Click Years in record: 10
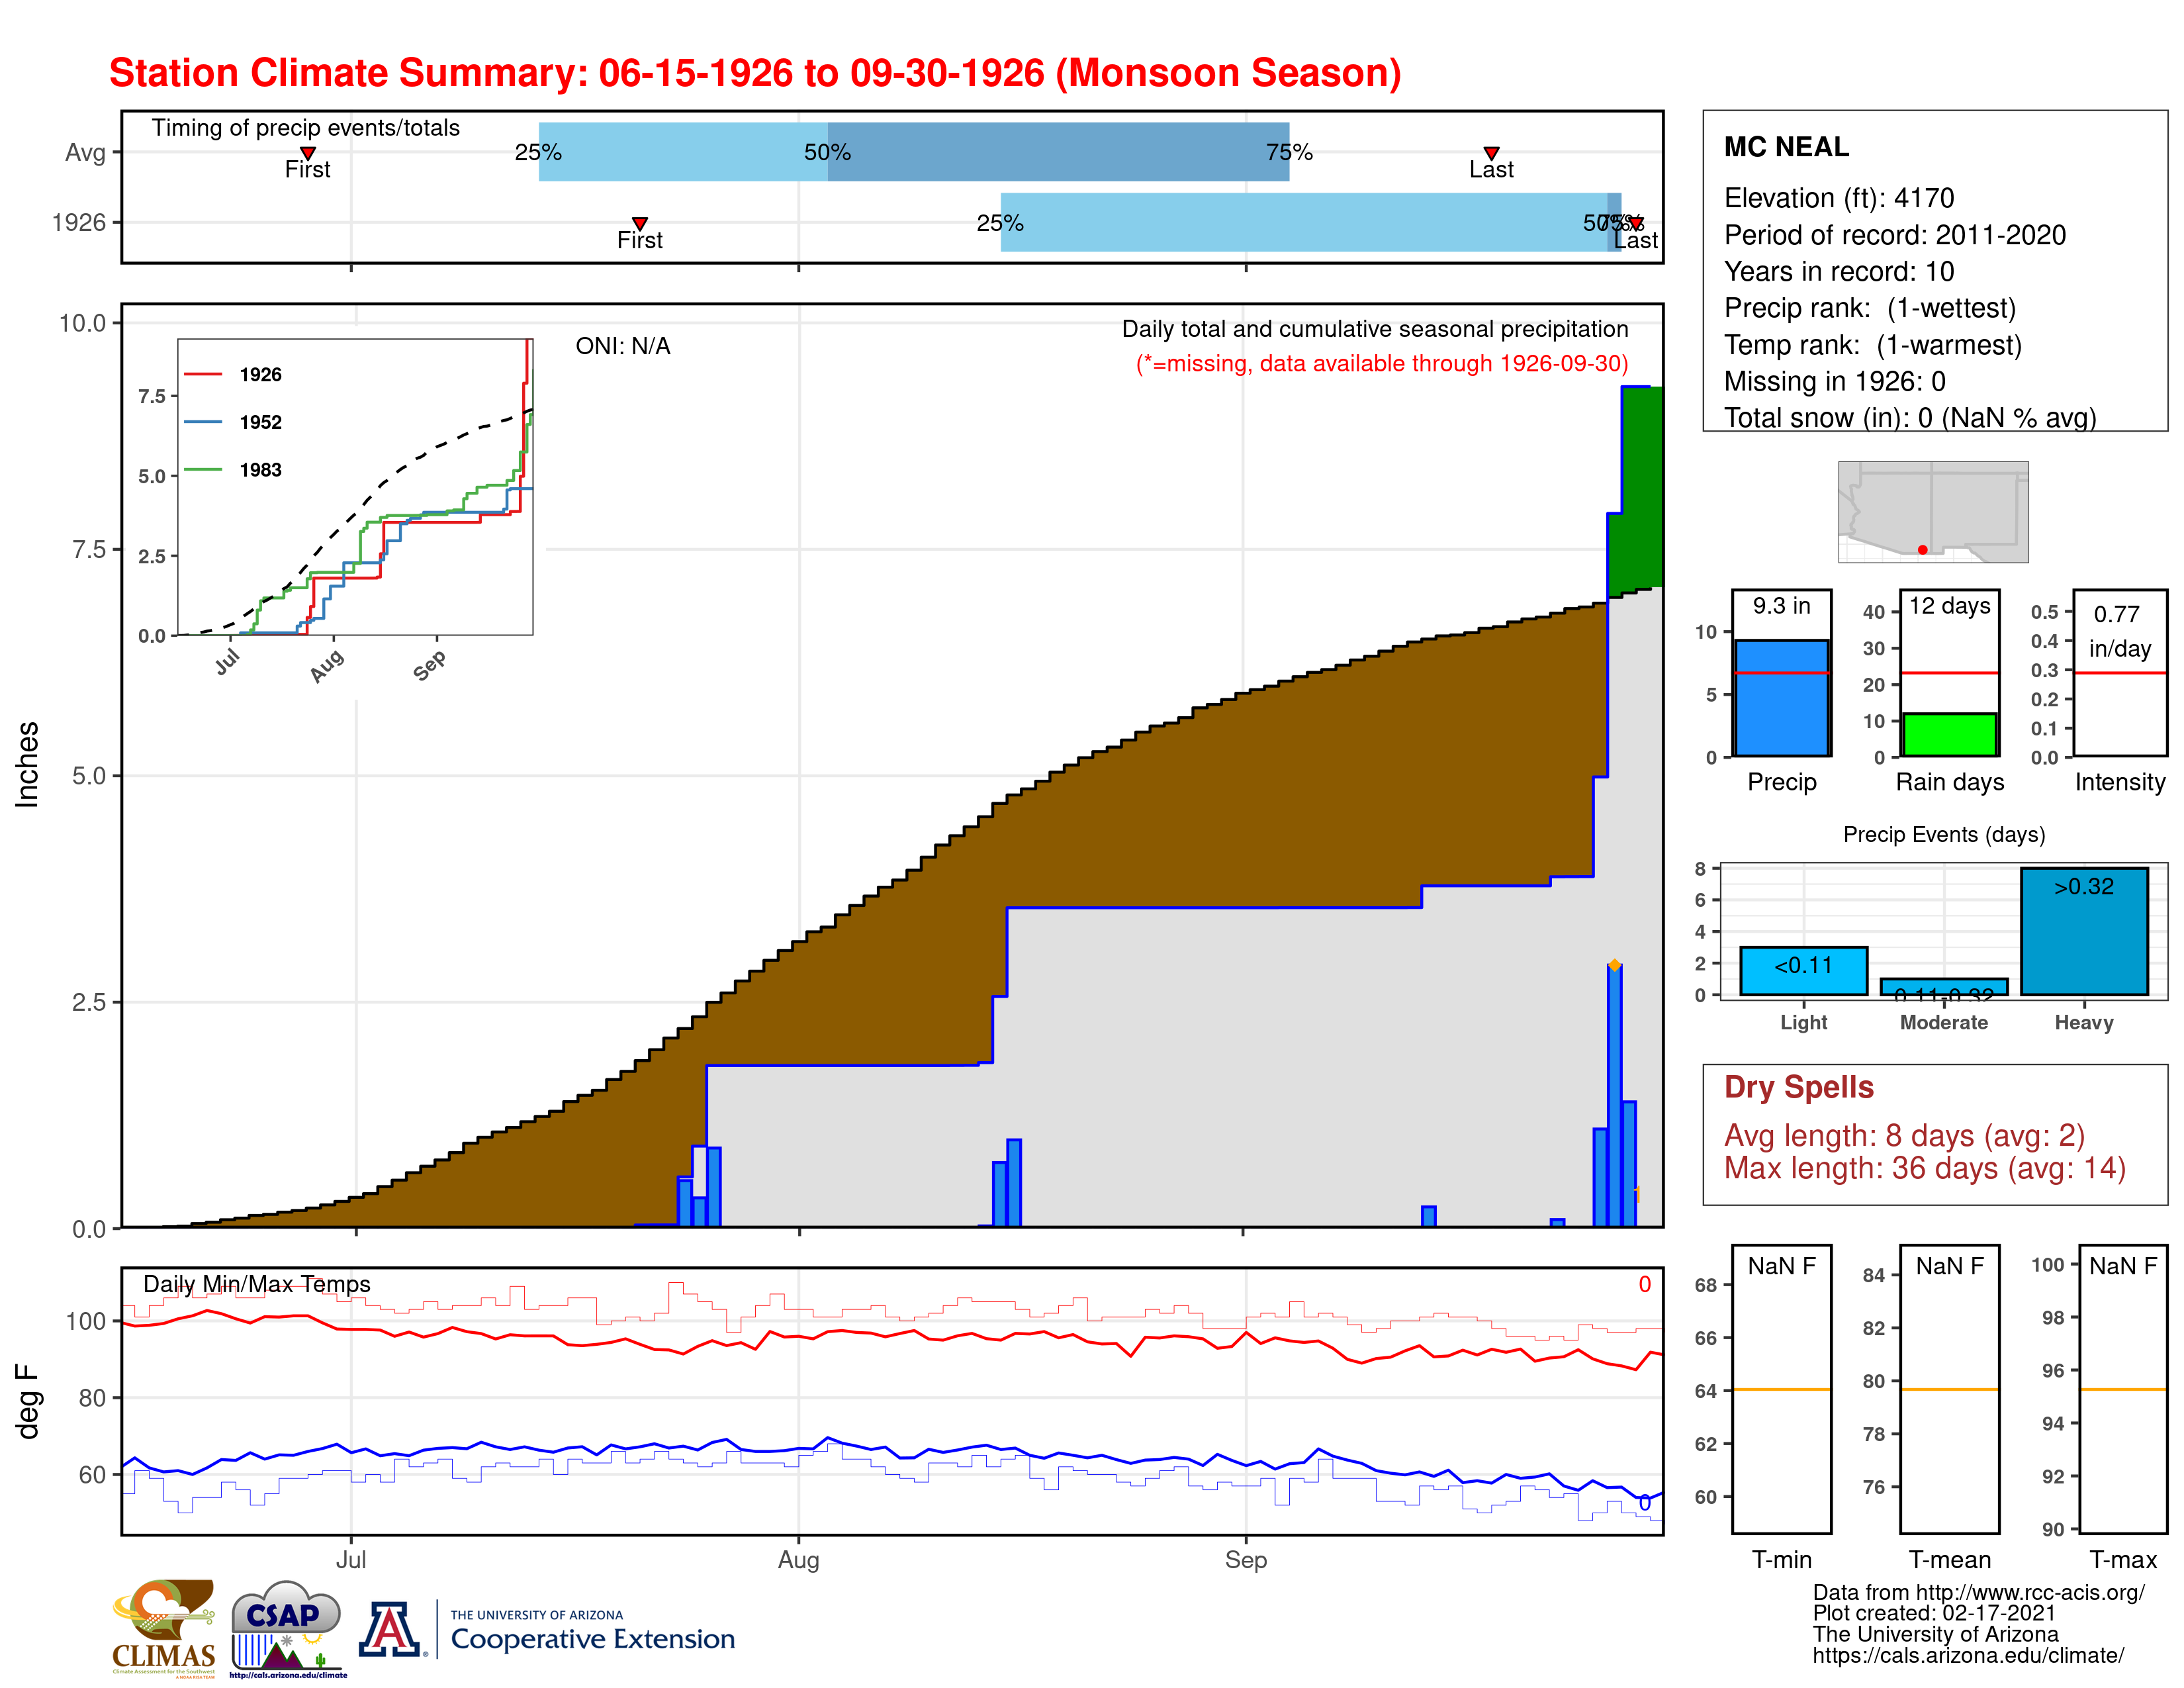 click(1838, 271)
